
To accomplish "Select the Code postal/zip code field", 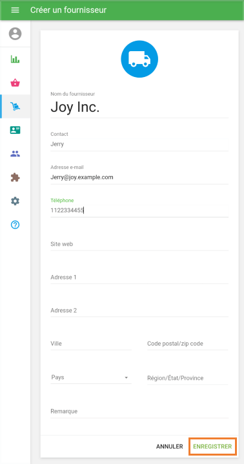I will (188, 344).
